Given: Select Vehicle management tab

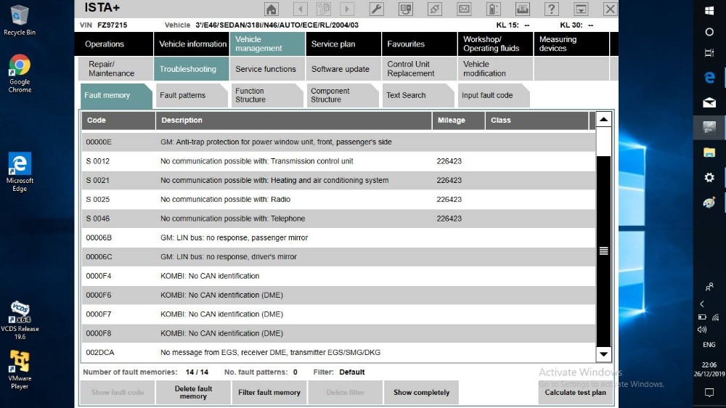Looking at the screenshot, I should click(x=267, y=44).
